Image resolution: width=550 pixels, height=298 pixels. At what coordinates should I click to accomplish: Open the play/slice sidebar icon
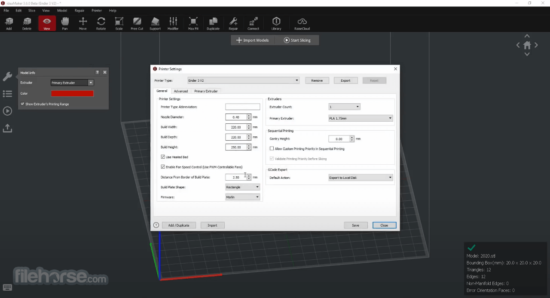[7, 111]
